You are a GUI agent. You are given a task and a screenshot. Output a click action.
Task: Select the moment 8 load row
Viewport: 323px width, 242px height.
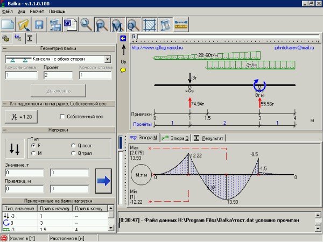click(x=55, y=223)
